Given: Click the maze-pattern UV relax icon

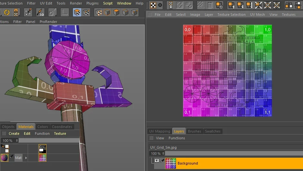Looking at the screenshot, I should [x=180, y=5].
